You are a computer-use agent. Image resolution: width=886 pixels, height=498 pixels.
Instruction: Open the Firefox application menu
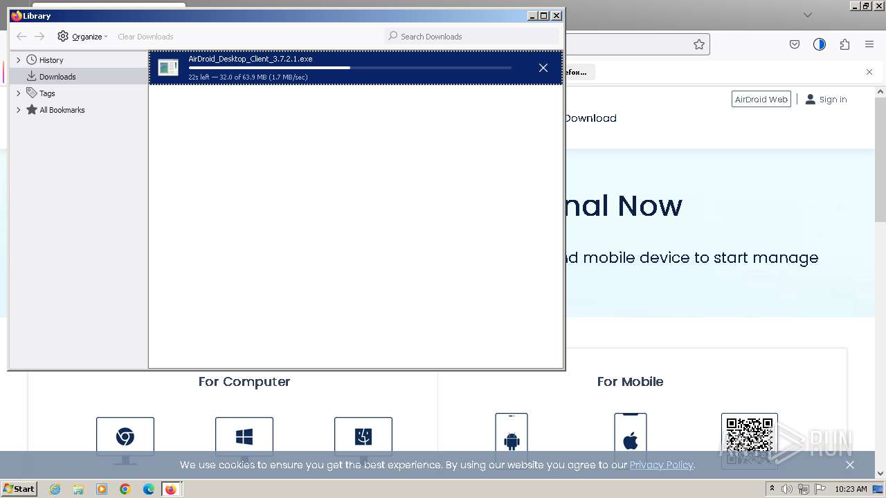(x=869, y=44)
